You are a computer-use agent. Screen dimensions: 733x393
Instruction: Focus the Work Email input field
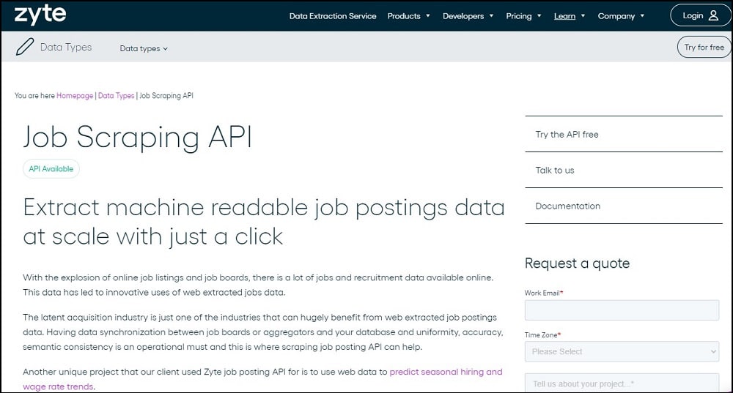(622, 310)
